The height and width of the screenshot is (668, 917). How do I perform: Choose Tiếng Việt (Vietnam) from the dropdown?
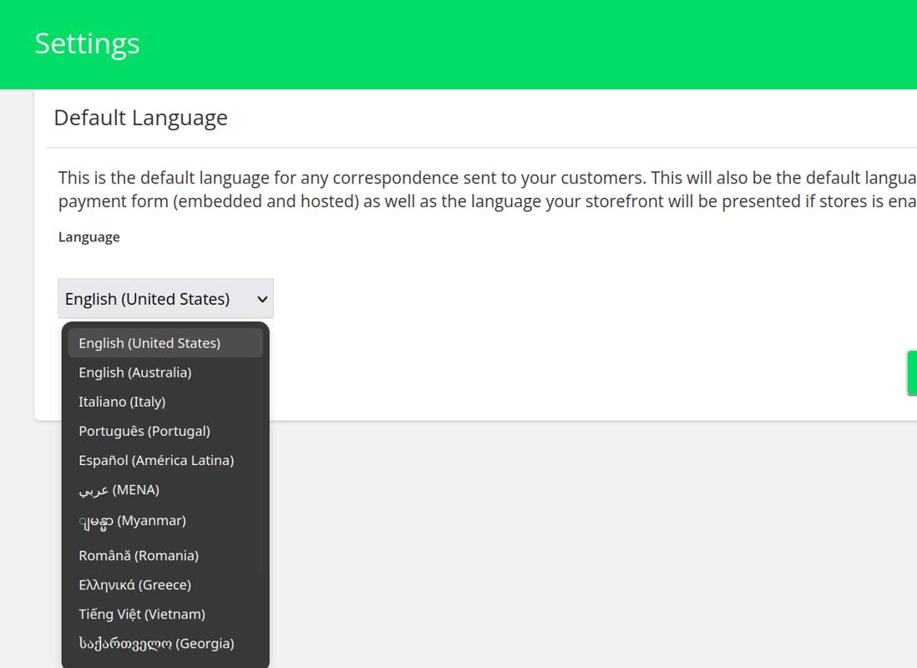pyautogui.click(x=142, y=614)
